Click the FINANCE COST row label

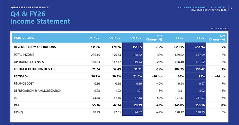tap(24, 84)
